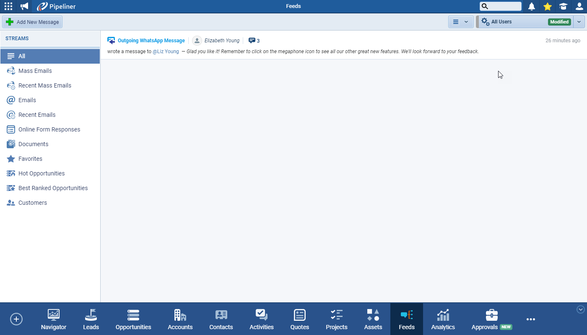Image resolution: width=587 pixels, height=335 pixels.
Task: Open the All Users filter dropdown arrow
Action: tap(579, 22)
